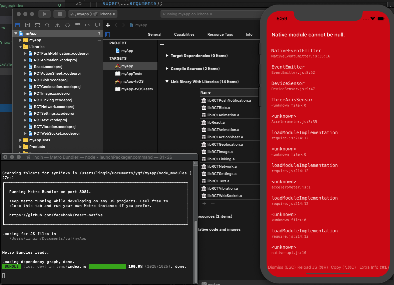Click the terminal split-pane icon
The image size is (394, 285).
coord(196,163)
